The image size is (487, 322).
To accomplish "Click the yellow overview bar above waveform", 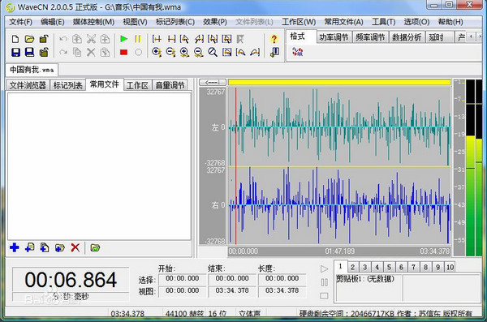I will (339, 82).
